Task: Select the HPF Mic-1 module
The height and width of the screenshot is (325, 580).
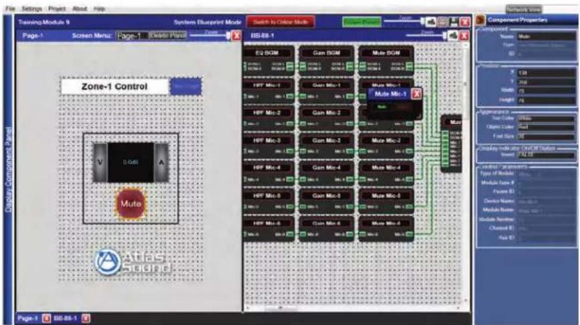Action: pos(269,91)
